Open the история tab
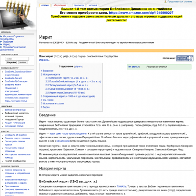196x196 pixels. pos(93,5)
